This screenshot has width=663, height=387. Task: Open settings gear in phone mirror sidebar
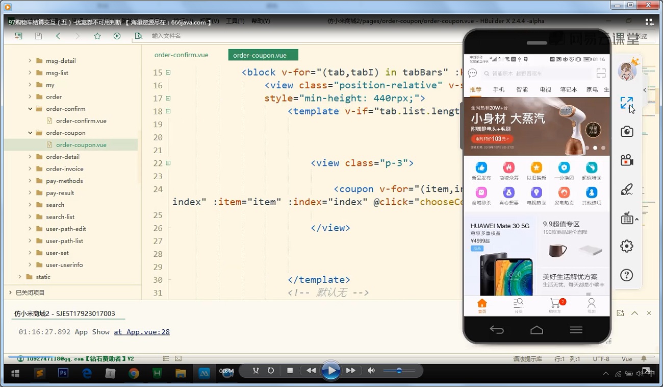(x=627, y=247)
